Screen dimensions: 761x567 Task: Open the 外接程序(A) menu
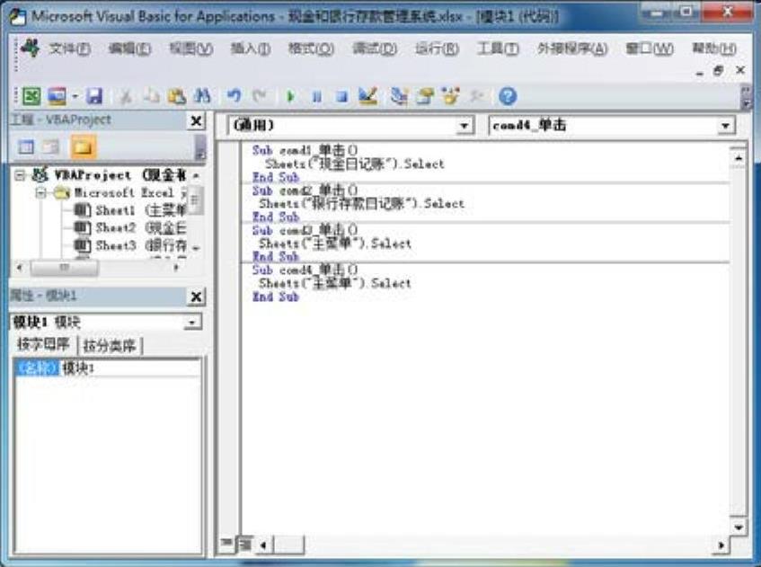click(x=572, y=49)
